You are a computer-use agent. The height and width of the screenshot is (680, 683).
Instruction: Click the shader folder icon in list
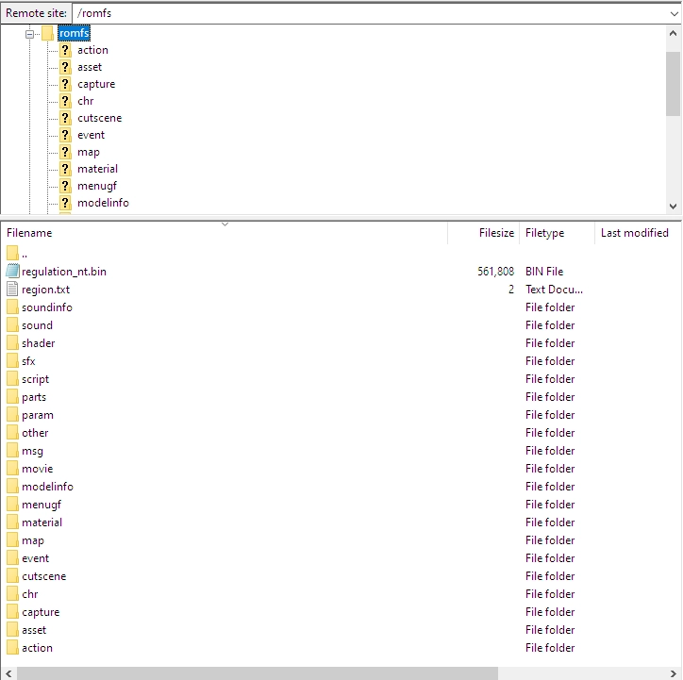tap(12, 343)
